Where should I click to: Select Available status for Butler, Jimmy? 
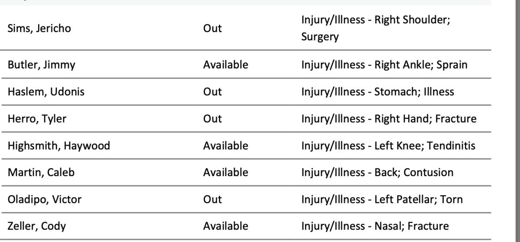pyautogui.click(x=225, y=65)
